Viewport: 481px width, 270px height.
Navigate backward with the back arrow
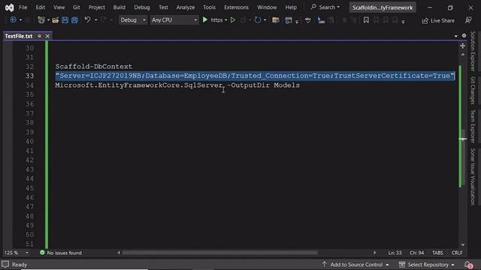click(x=13, y=20)
